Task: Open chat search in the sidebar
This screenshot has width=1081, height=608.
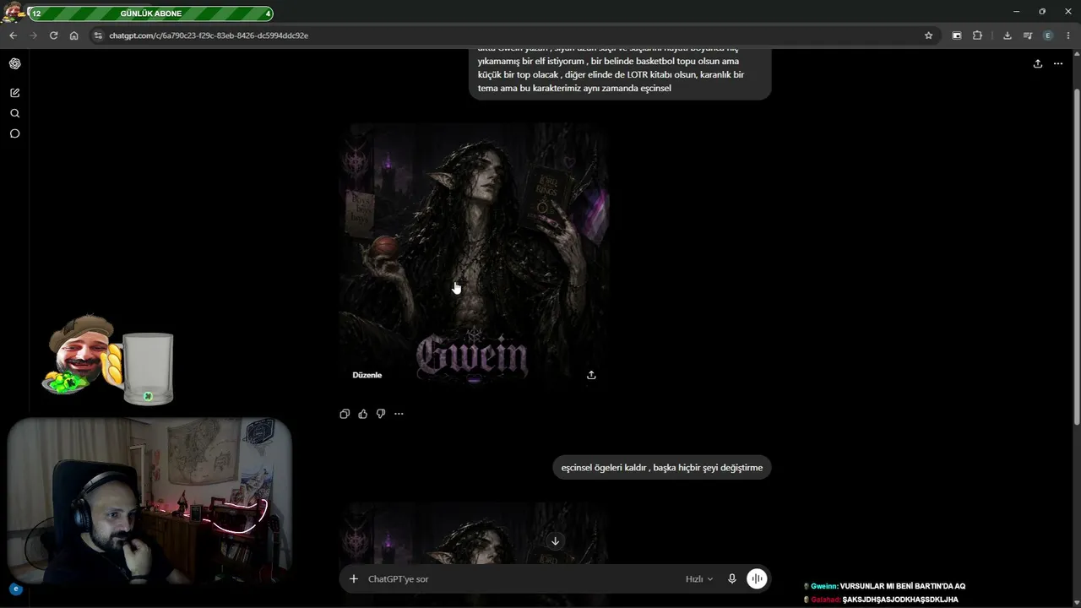Action: (x=15, y=113)
